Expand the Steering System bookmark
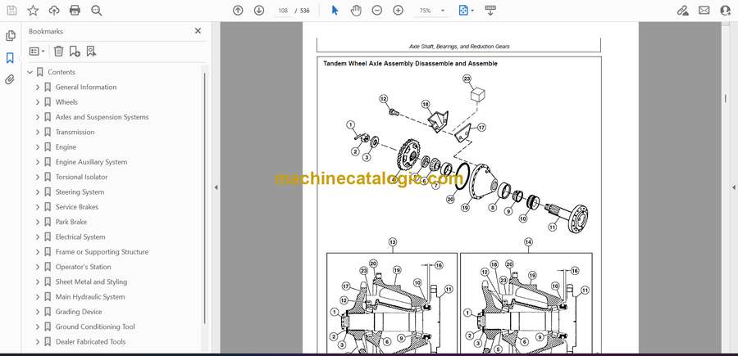 click(38, 192)
